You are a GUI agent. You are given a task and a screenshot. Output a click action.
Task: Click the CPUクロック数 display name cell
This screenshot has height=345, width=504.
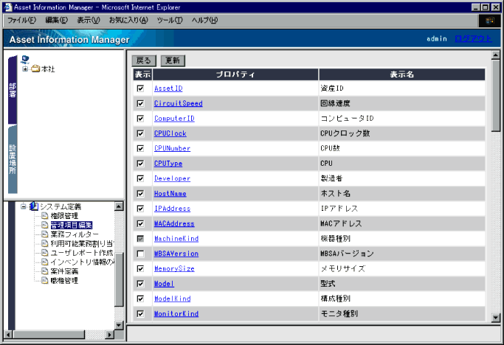pyautogui.click(x=401, y=133)
